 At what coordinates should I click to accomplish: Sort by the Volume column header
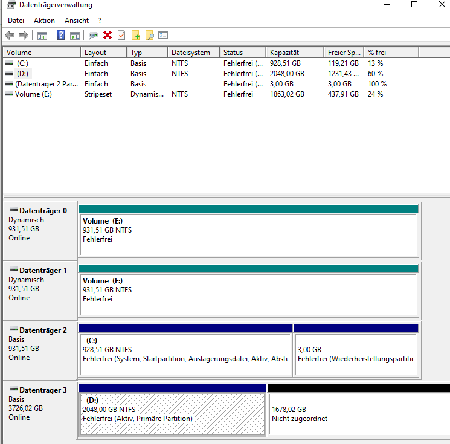42,53
